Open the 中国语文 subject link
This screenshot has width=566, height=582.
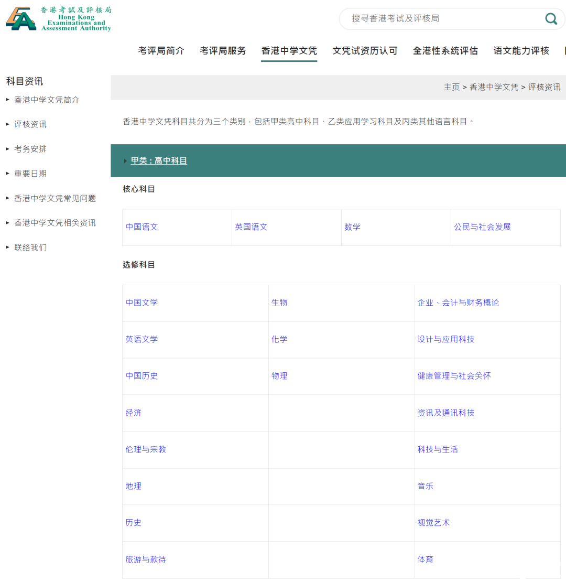(x=141, y=227)
